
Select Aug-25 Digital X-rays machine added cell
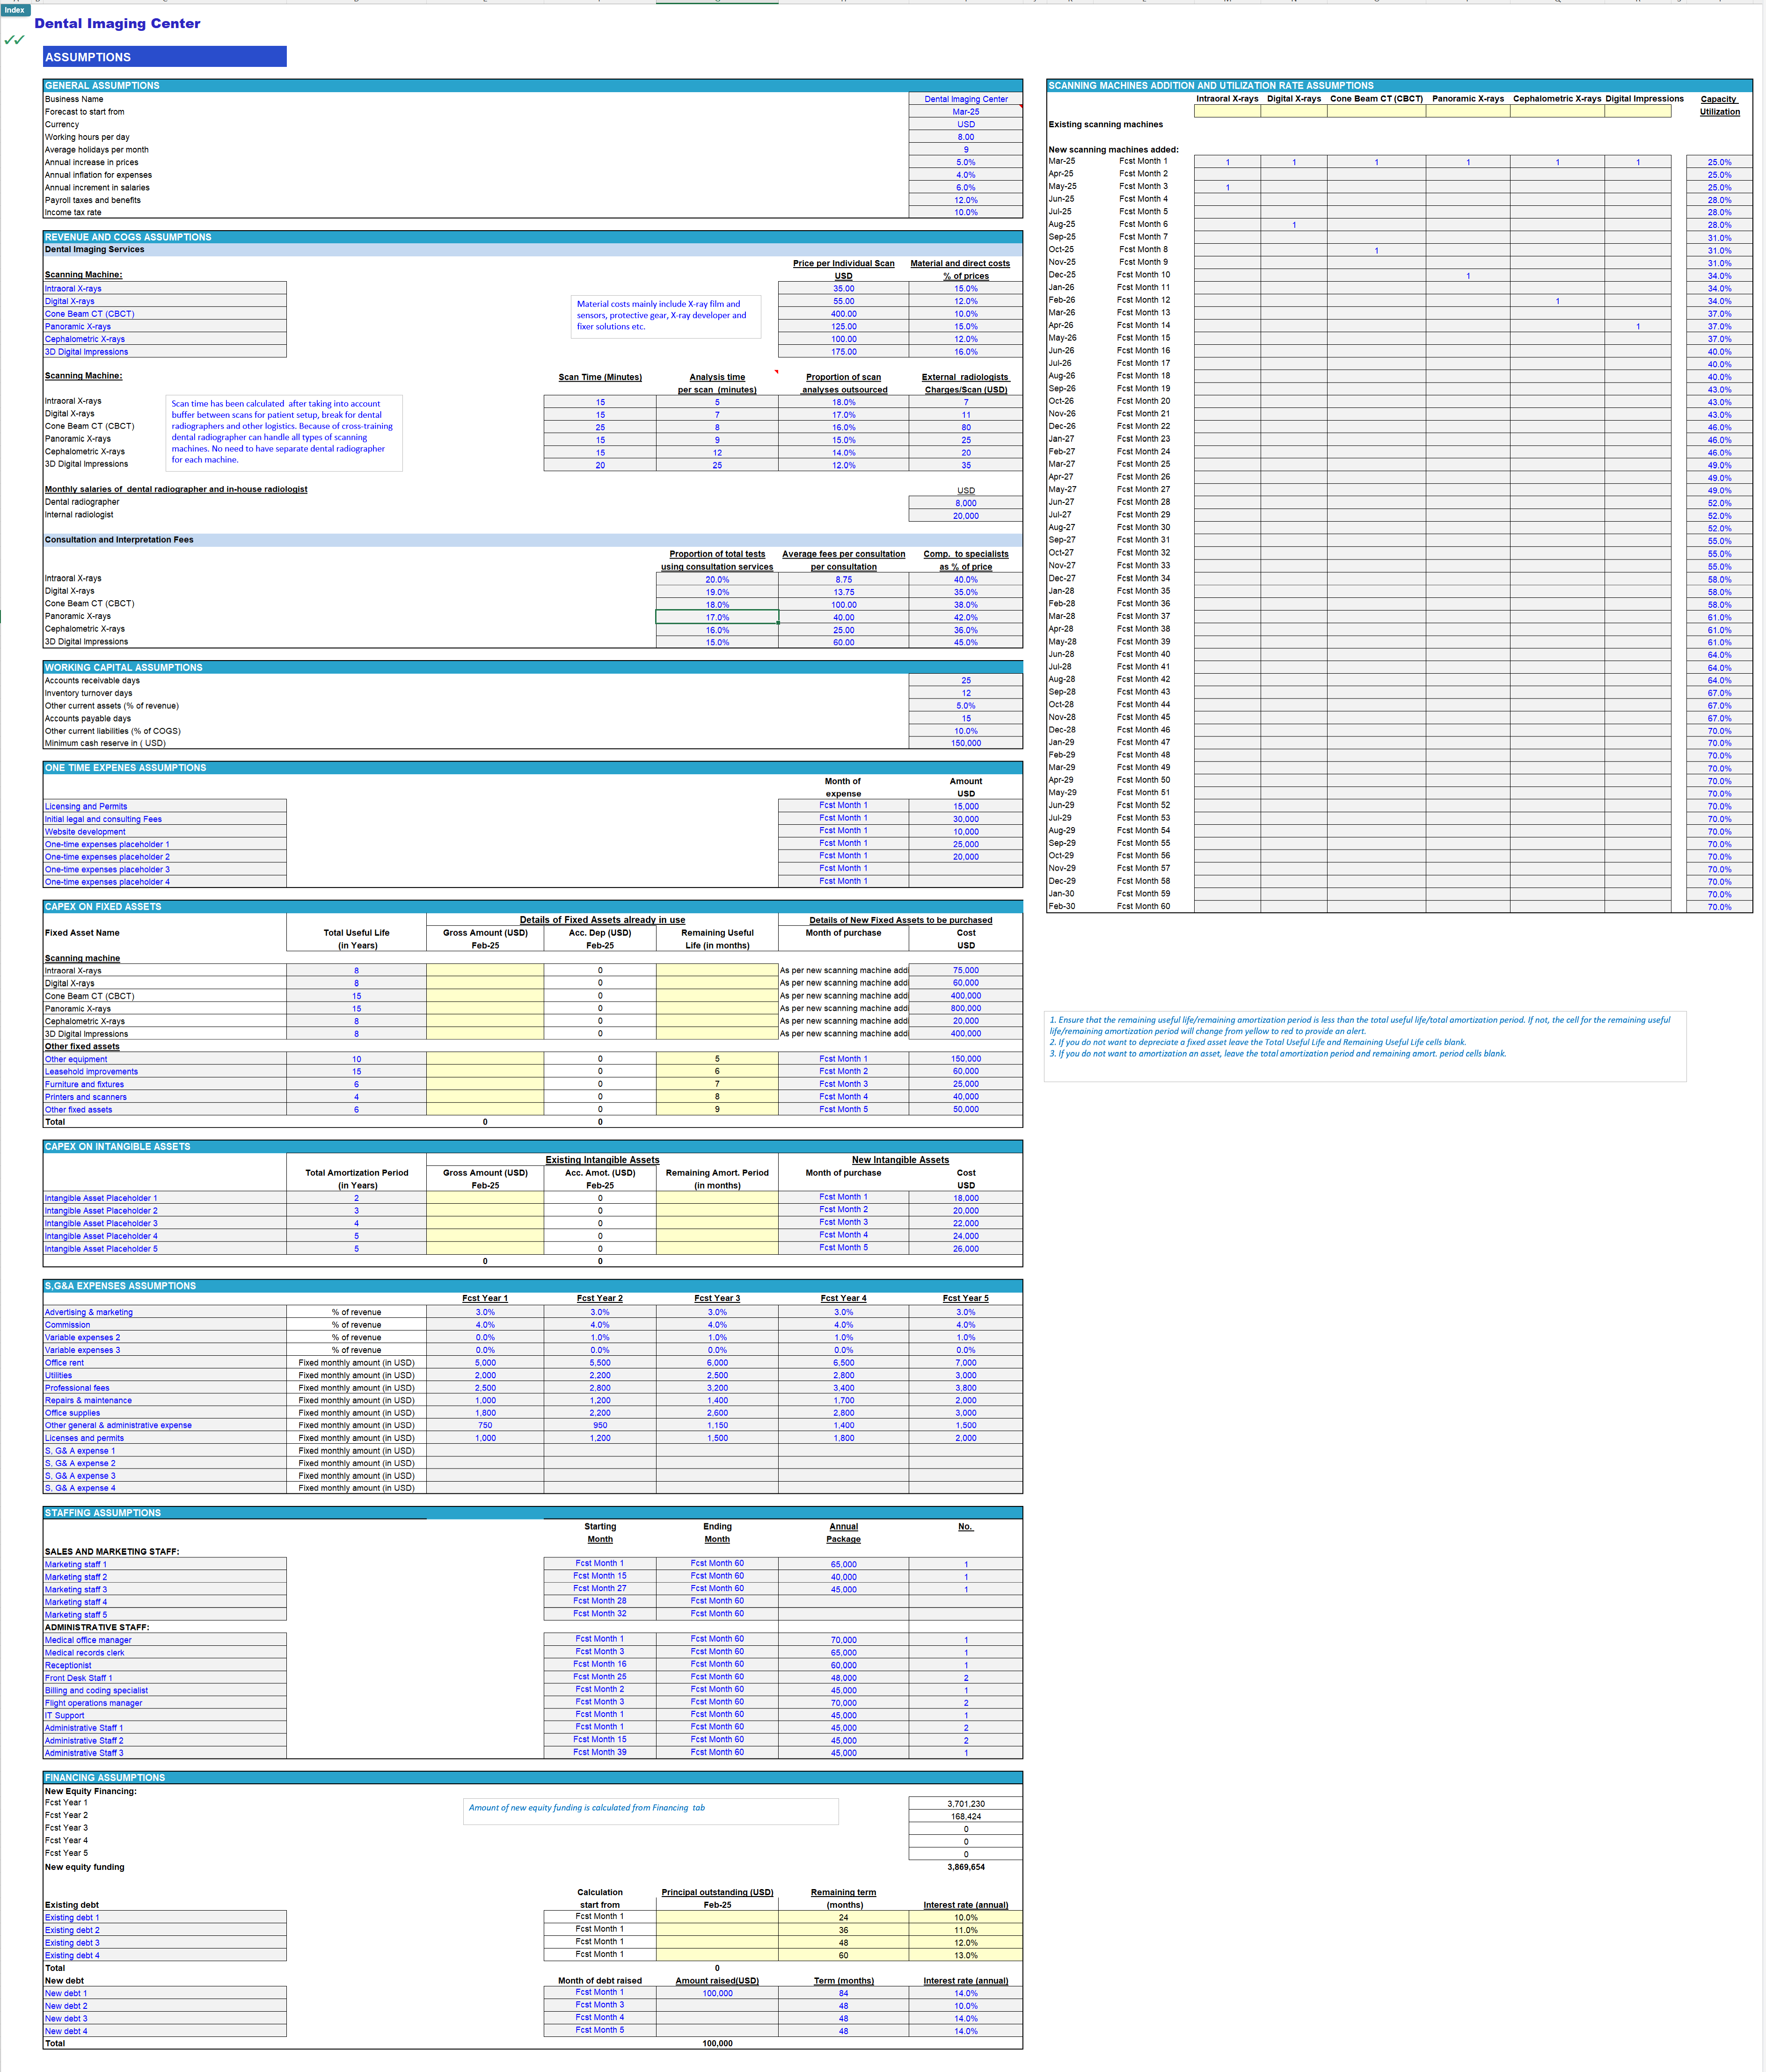[1294, 225]
